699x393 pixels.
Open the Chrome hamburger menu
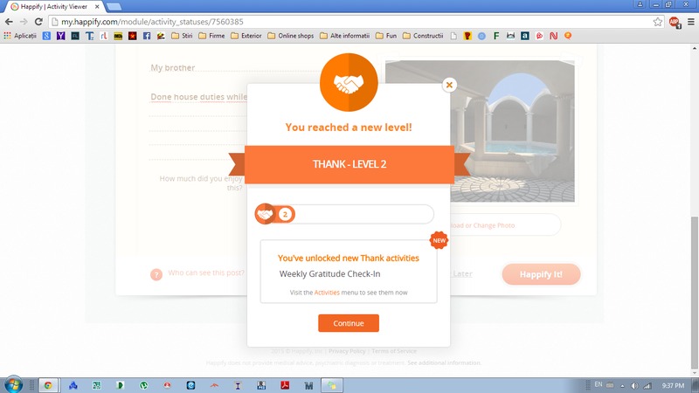[x=691, y=22]
